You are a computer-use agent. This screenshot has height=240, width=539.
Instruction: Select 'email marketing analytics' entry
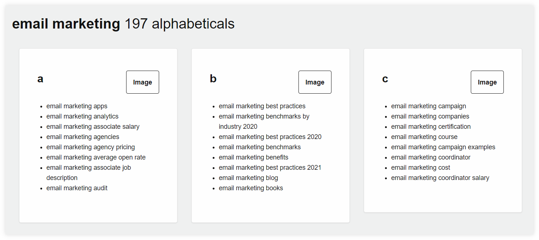click(82, 116)
